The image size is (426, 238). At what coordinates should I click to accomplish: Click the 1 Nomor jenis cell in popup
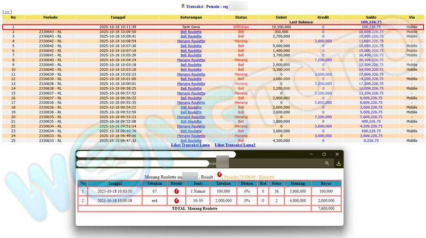coord(198,191)
